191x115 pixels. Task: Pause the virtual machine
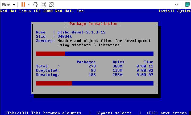pos(23,5)
